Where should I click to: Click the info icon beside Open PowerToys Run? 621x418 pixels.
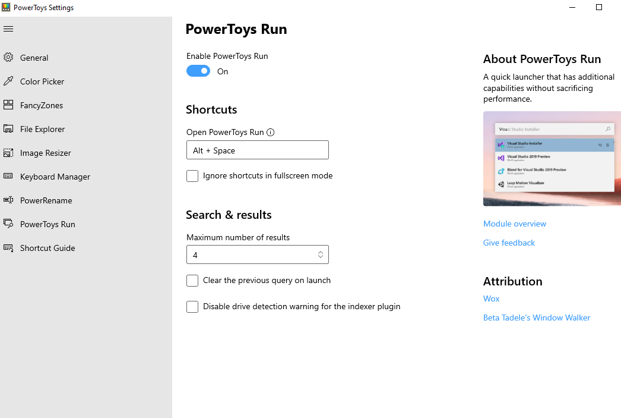[271, 132]
